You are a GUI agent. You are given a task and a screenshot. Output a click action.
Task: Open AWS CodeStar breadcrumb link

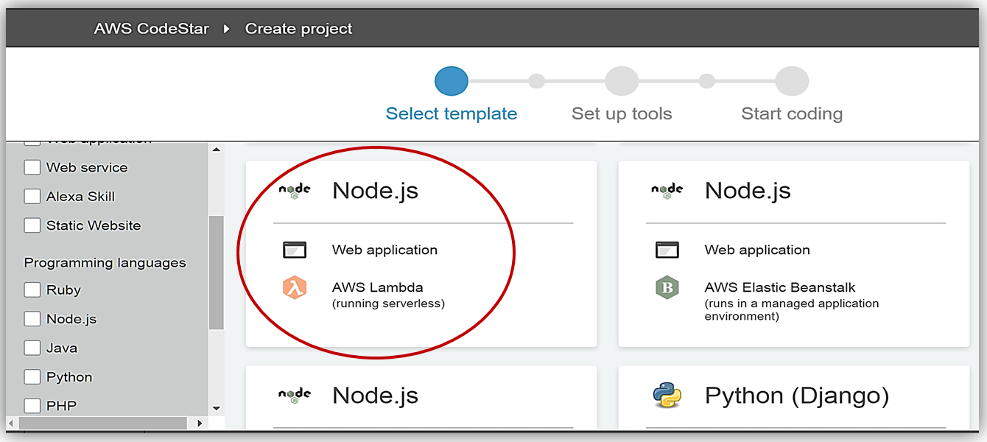pos(151,29)
